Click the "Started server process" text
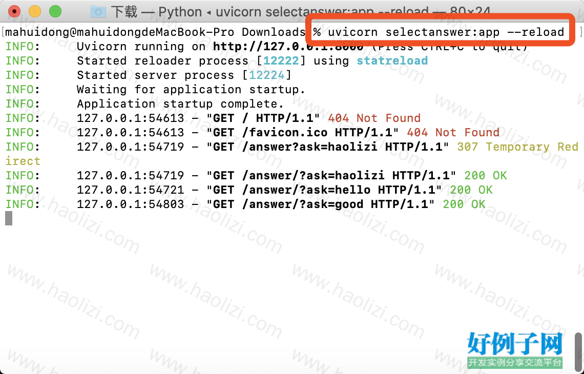Image resolution: width=584 pixels, height=374 pixels. point(155,75)
